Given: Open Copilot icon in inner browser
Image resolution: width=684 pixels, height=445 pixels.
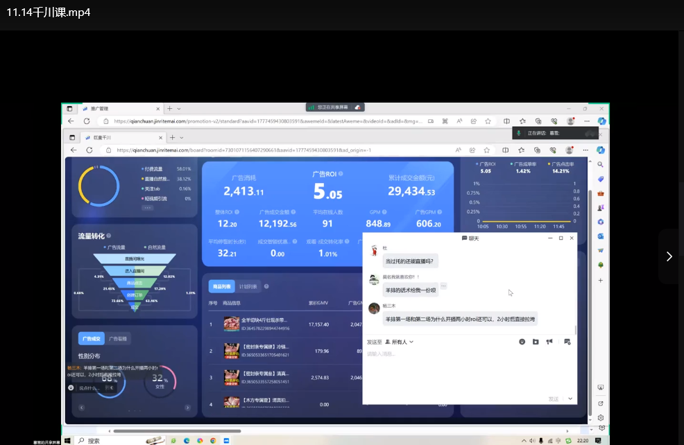Looking at the screenshot, I should point(601,150).
